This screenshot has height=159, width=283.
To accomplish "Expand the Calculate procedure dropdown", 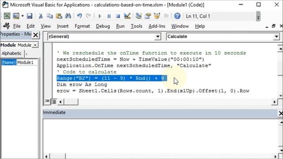I will click(276, 37).
